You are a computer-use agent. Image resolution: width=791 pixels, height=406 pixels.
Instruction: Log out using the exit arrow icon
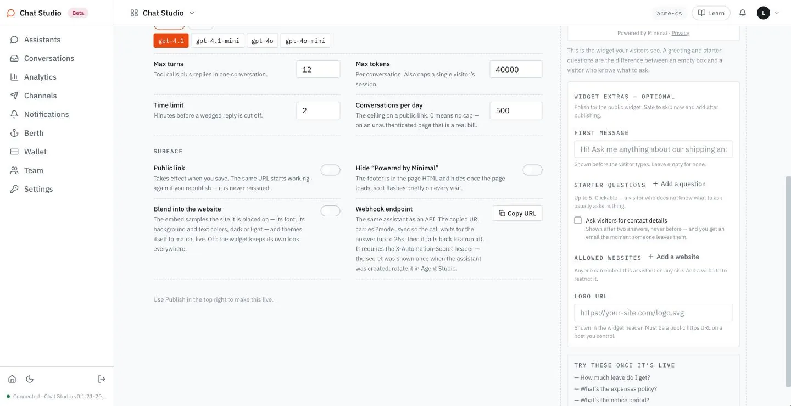tap(102, 379)
